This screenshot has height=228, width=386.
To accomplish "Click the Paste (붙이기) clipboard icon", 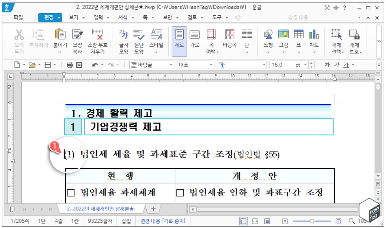I will 60,34.
